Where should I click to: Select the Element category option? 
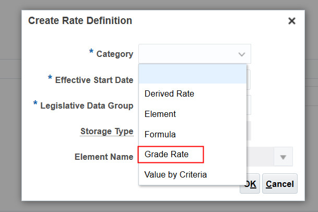click(160, 114)
